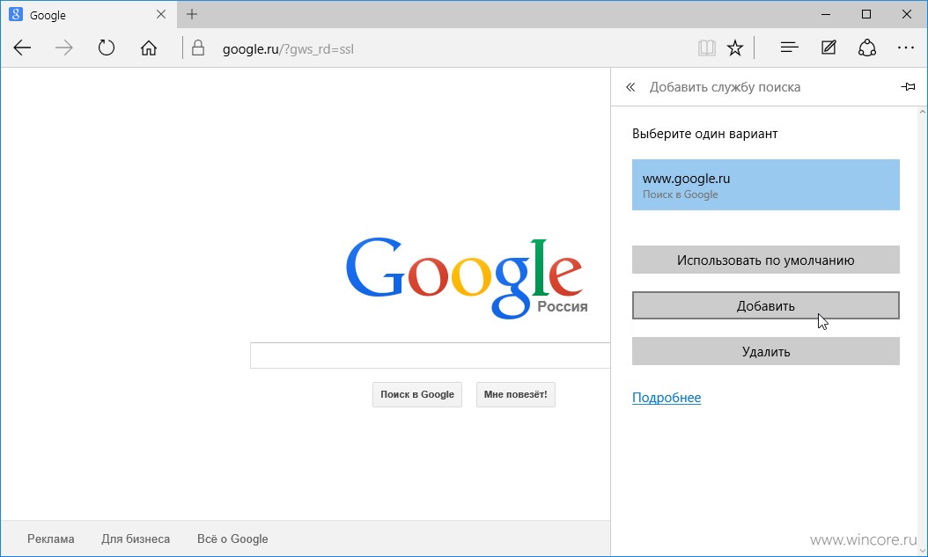Viewport: 928px width, 557px height.
Task: Click the Мне повезёт! button
Action: point(515,394)
